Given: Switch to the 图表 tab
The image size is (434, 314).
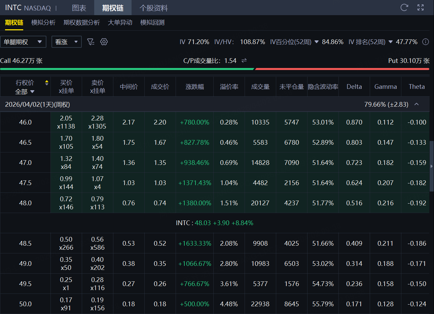Looking at the screenshot, I should point(79,8).
